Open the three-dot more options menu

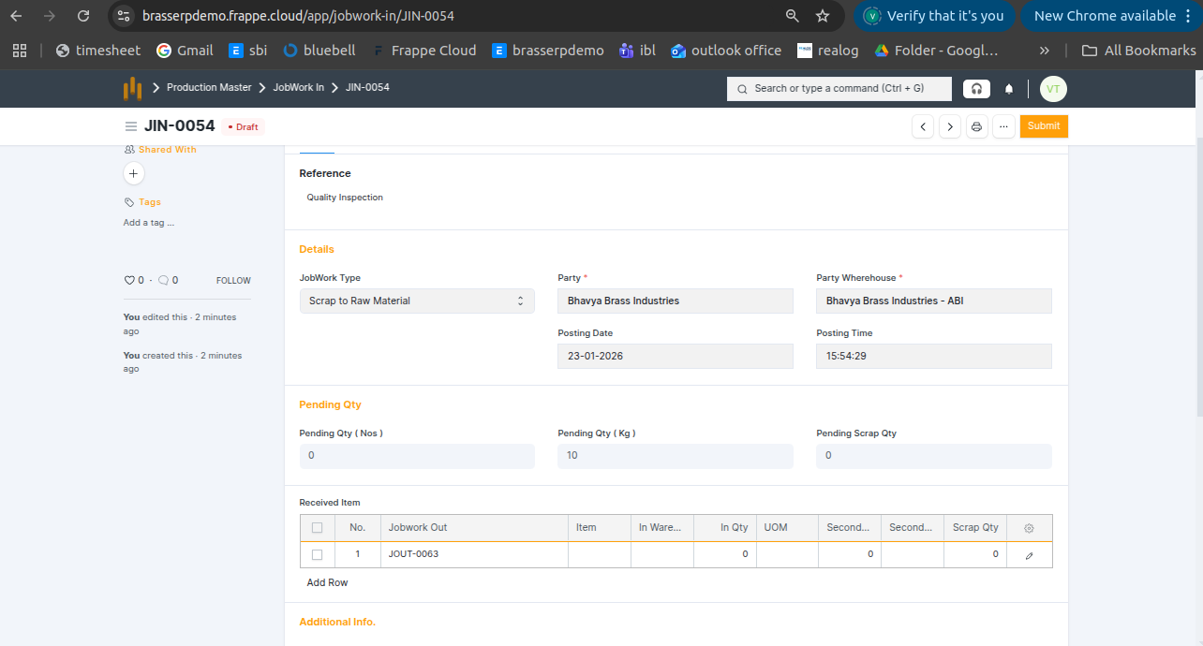1003,126
